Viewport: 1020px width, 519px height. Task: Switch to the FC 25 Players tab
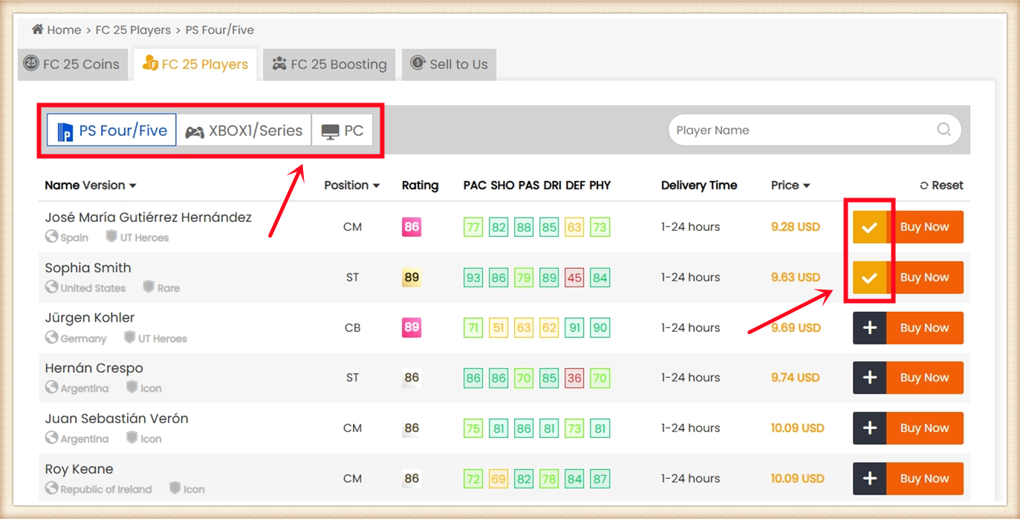click(195, 65)
